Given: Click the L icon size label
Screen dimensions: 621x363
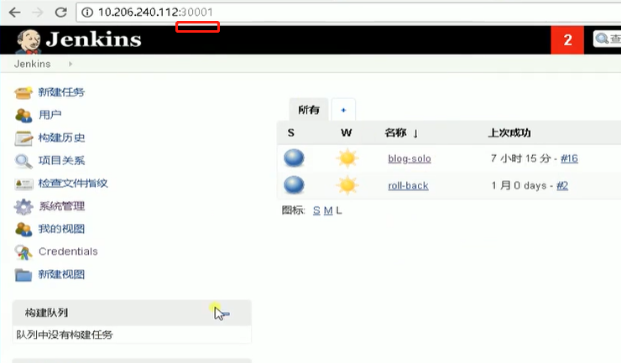Looking at the screenshot, I should coord(339,210).
